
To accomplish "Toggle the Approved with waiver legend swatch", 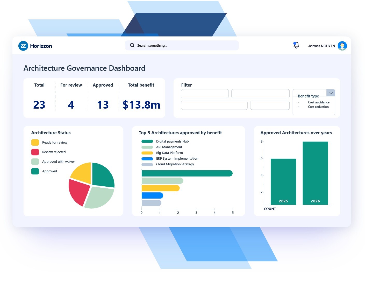I will [x=35, y=161].
